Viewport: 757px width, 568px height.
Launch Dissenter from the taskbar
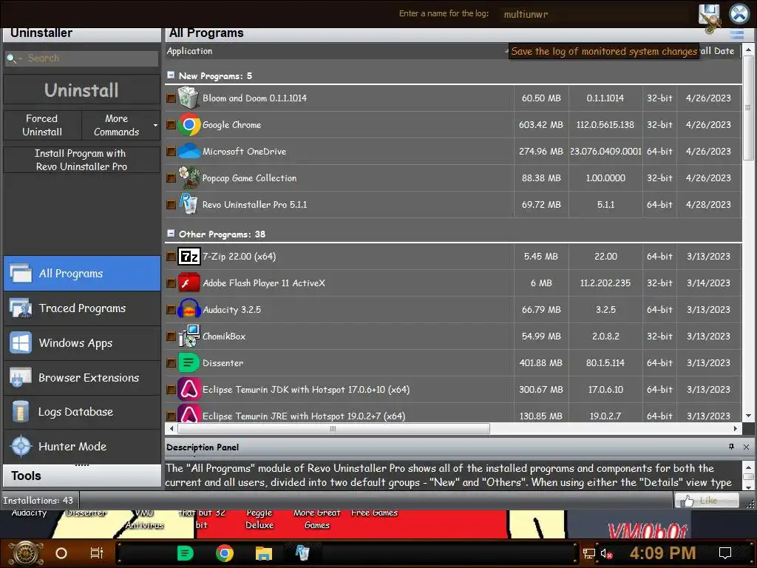pos(186,553)
